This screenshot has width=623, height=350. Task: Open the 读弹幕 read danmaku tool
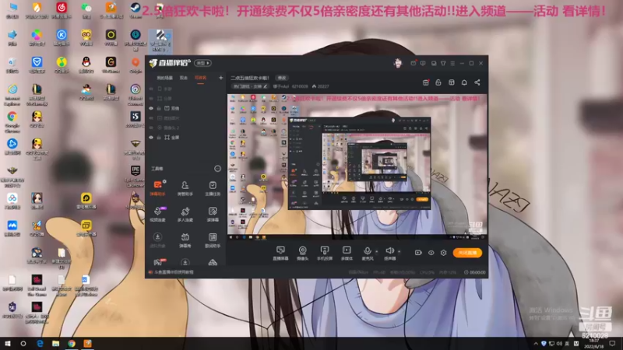(213, 214)
